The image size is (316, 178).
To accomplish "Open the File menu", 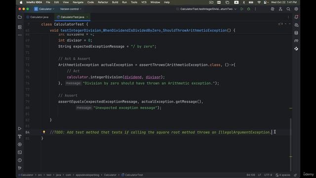I will (x=48, y=2).
